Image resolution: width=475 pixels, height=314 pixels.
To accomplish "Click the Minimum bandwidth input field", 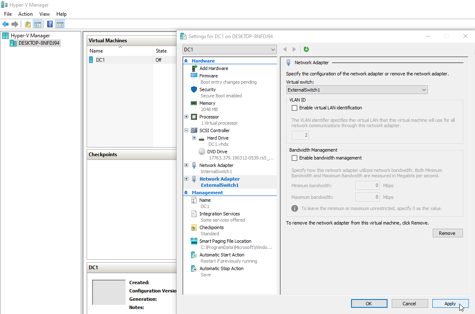I will tap(368, 185).
